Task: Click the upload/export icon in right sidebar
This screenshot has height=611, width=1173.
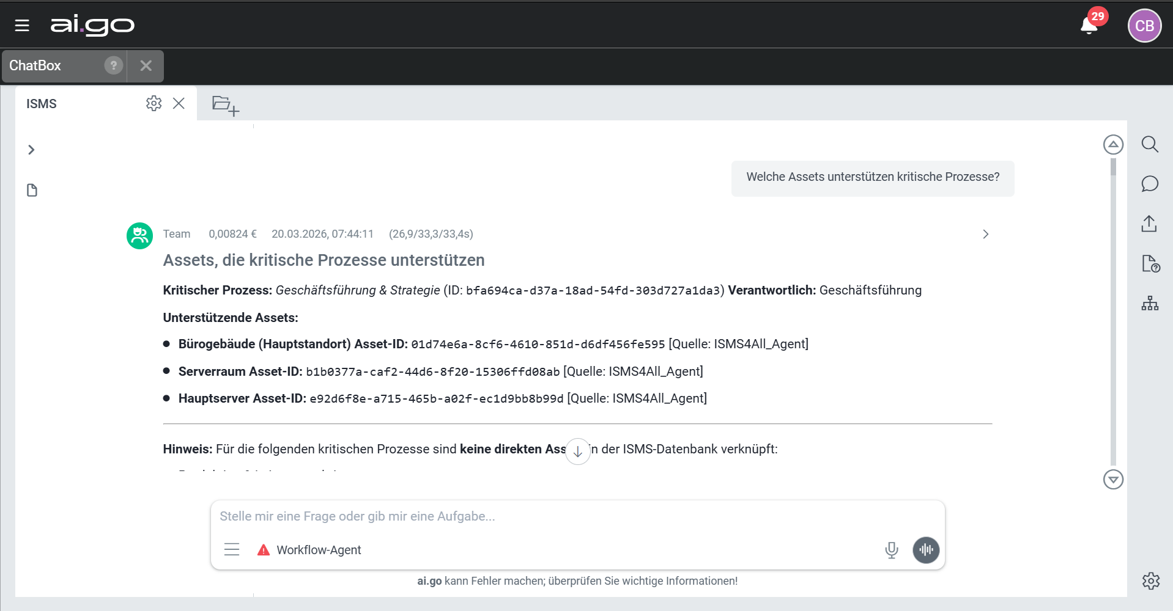Action: pyautogui.click(x=1149, y=224)
